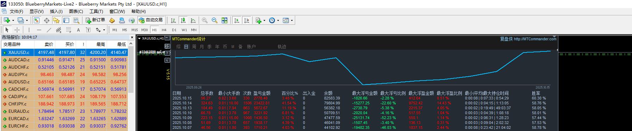632x131 pixels.
Task: Expand the Templates dropdown arrow
Action: (x=292, y=20)
